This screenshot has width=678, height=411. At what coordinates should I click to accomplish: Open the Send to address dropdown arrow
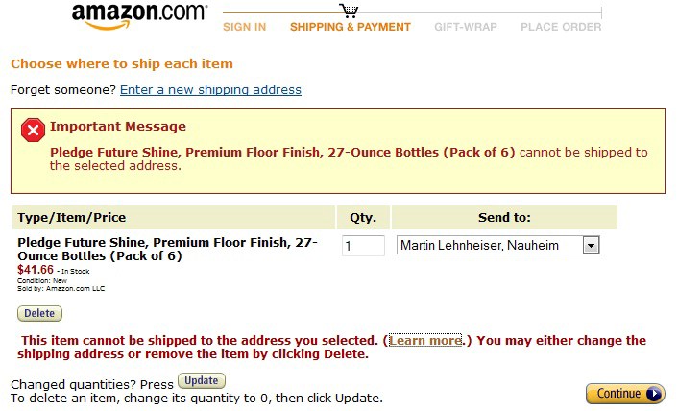(x=591, y=246)
